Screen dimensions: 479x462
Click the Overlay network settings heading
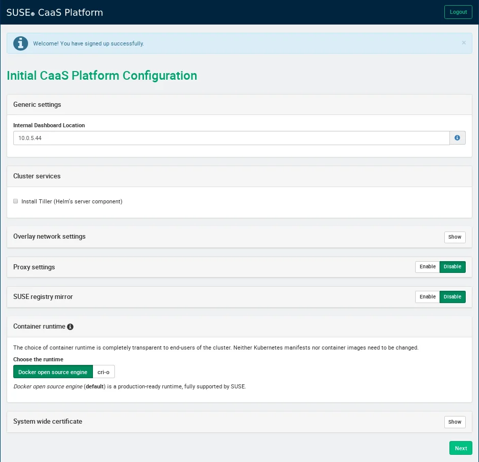pos(50,237)
